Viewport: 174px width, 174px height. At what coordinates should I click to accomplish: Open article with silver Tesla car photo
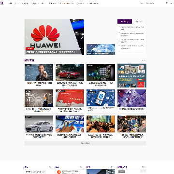pos(39,124)
